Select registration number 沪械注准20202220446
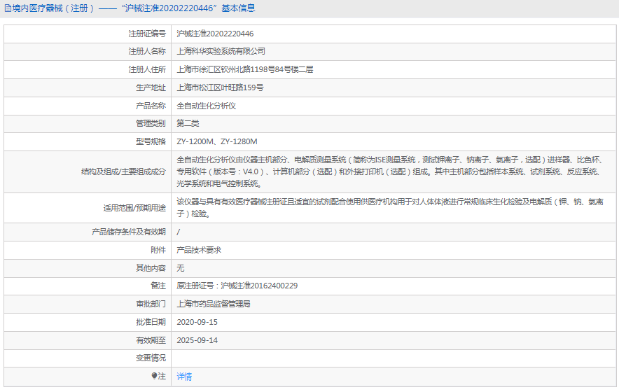This screenshot has width=619, height=392. point(215,34)
